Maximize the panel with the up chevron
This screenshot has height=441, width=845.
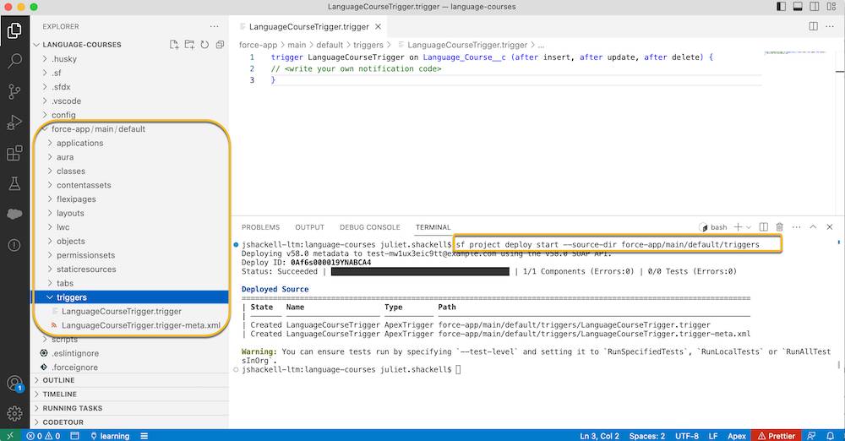click(x=813, y=227)
